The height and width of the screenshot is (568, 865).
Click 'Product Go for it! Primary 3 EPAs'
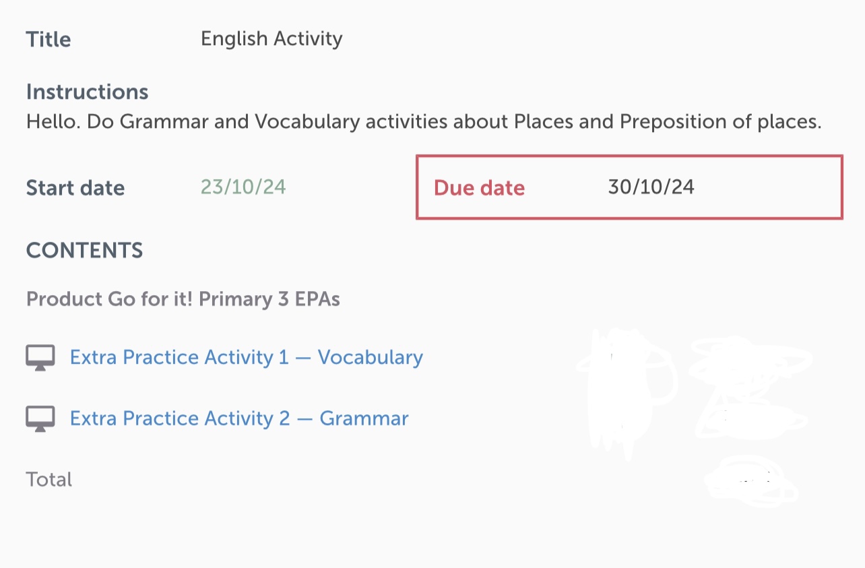[183, 299]
